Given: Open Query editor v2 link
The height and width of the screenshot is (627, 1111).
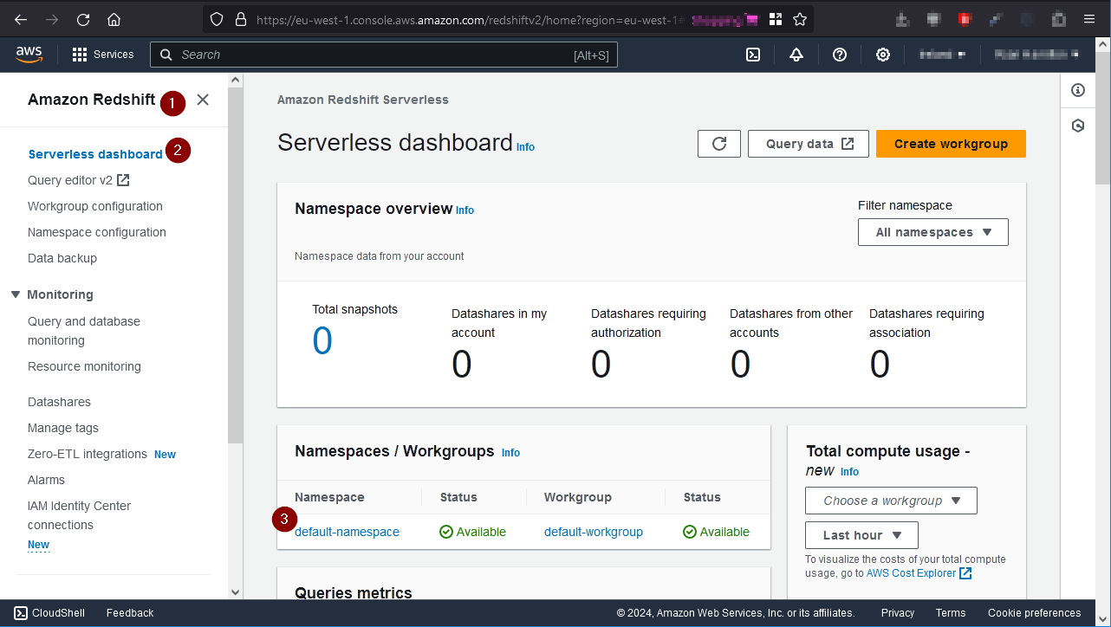Looking at the screenshot, I should 79,180.
